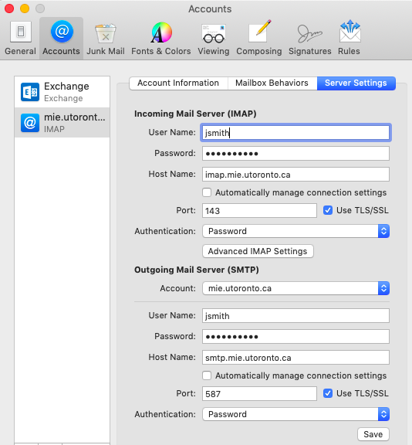Open the SMTP Authentication dropdown

[x=295, y=414]
